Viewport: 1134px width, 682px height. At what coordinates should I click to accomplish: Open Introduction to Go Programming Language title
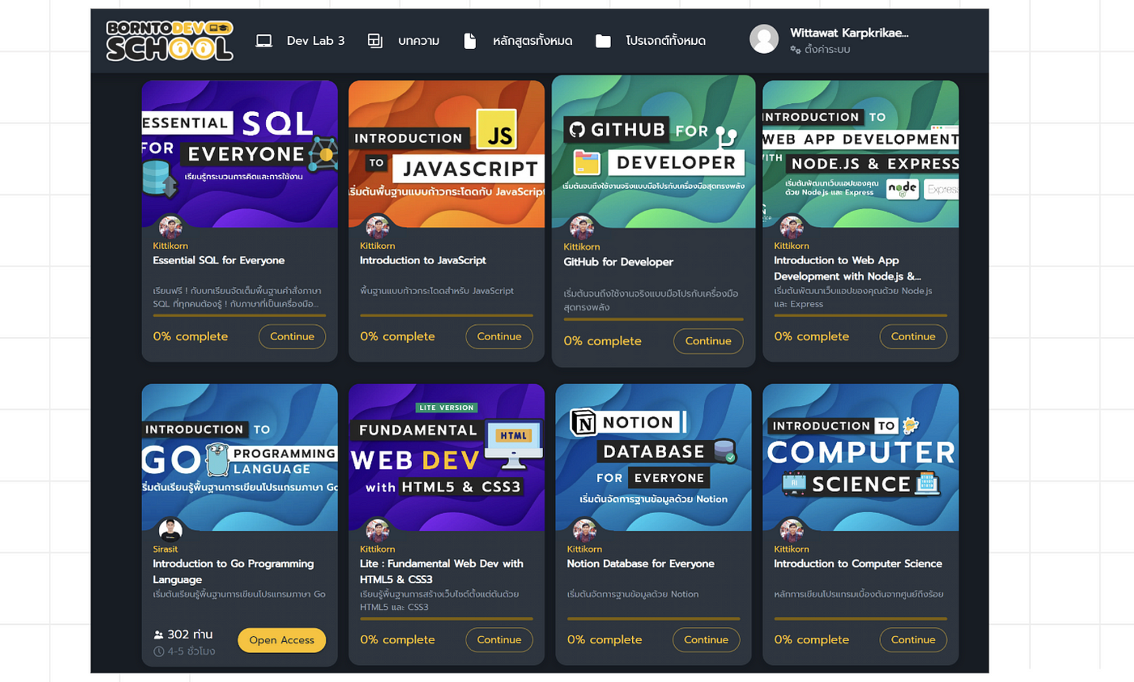(x=233, y=571)
